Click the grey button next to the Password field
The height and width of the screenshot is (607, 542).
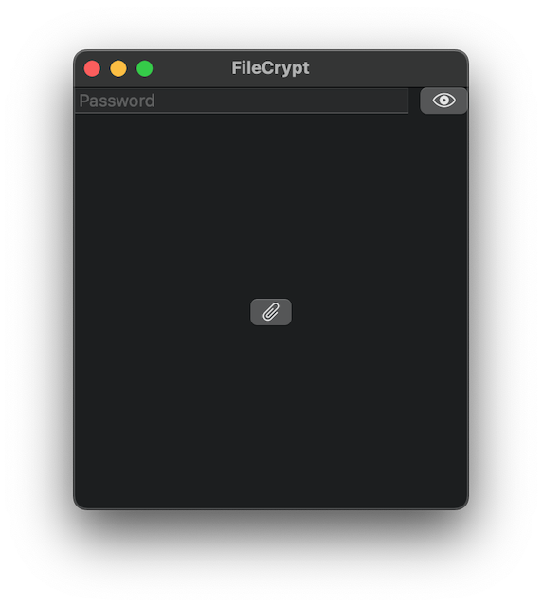tap(443, 101)
